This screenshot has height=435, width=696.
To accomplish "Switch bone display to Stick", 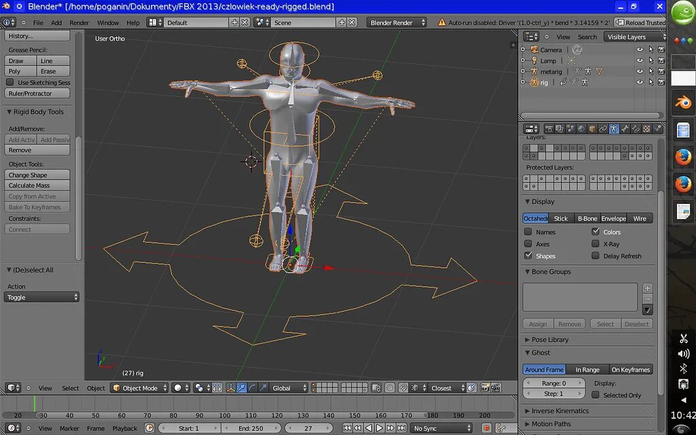I will (561, 218).
